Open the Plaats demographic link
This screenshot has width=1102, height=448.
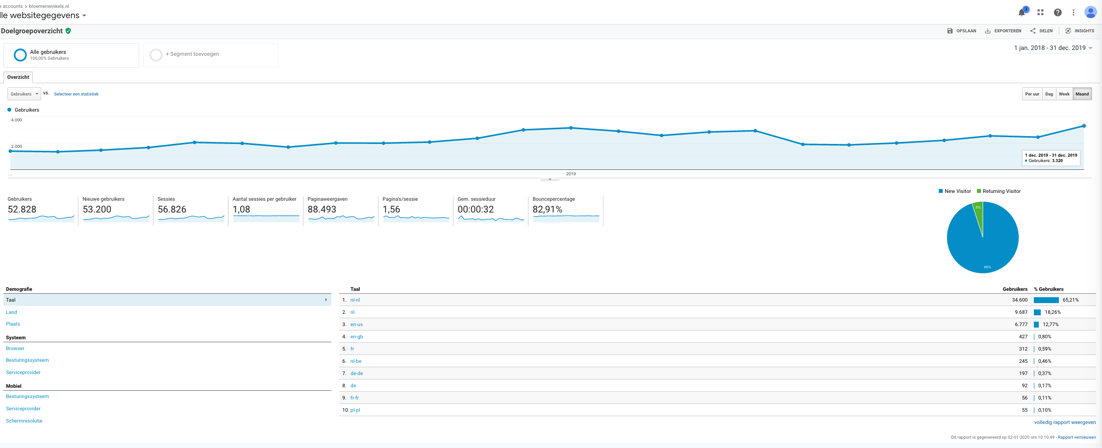point(13,324)
